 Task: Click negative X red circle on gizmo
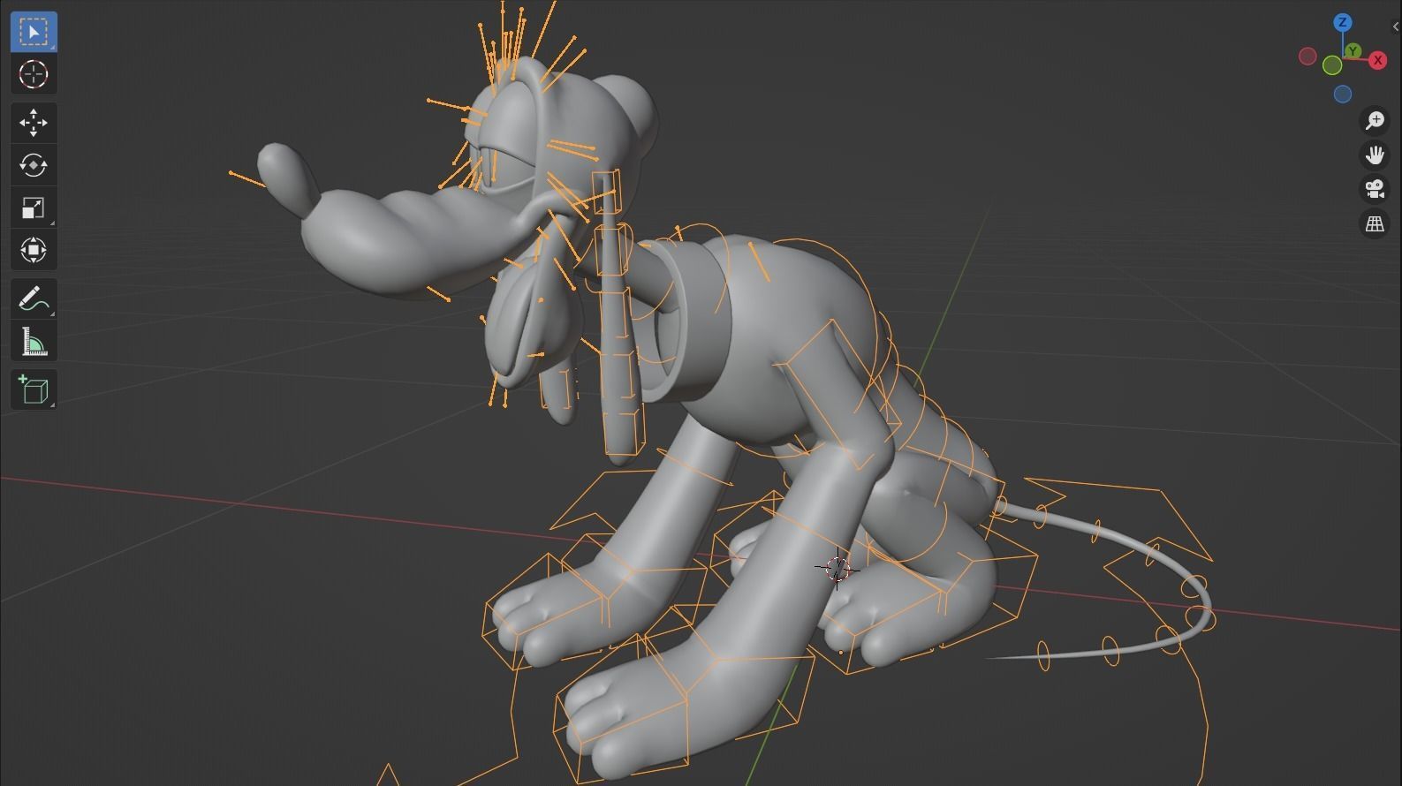click(x=1308, y=57)
